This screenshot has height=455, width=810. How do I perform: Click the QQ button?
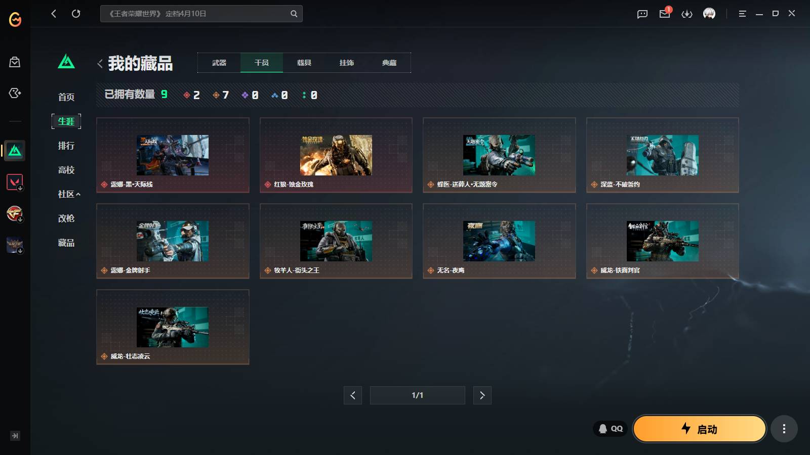(x=611, y=429)
